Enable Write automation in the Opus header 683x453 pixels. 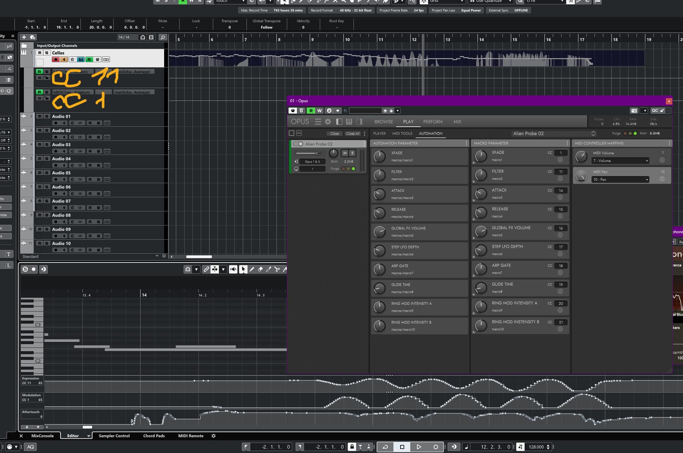(x=319, y=111)
